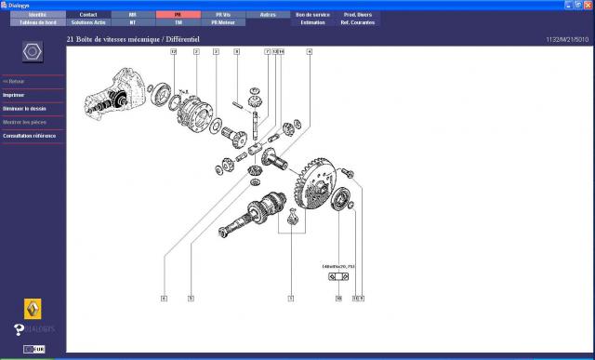Select part callout number 2 at top
This screenshot has width=595, height=360.
[x=196, y=51]
